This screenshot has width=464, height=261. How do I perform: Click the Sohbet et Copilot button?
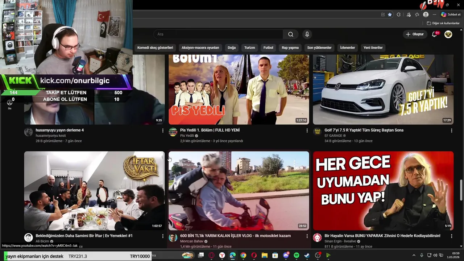coord(451,14)
